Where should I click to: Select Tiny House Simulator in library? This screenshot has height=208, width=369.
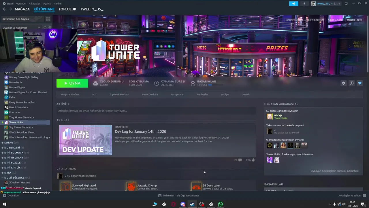22,117
